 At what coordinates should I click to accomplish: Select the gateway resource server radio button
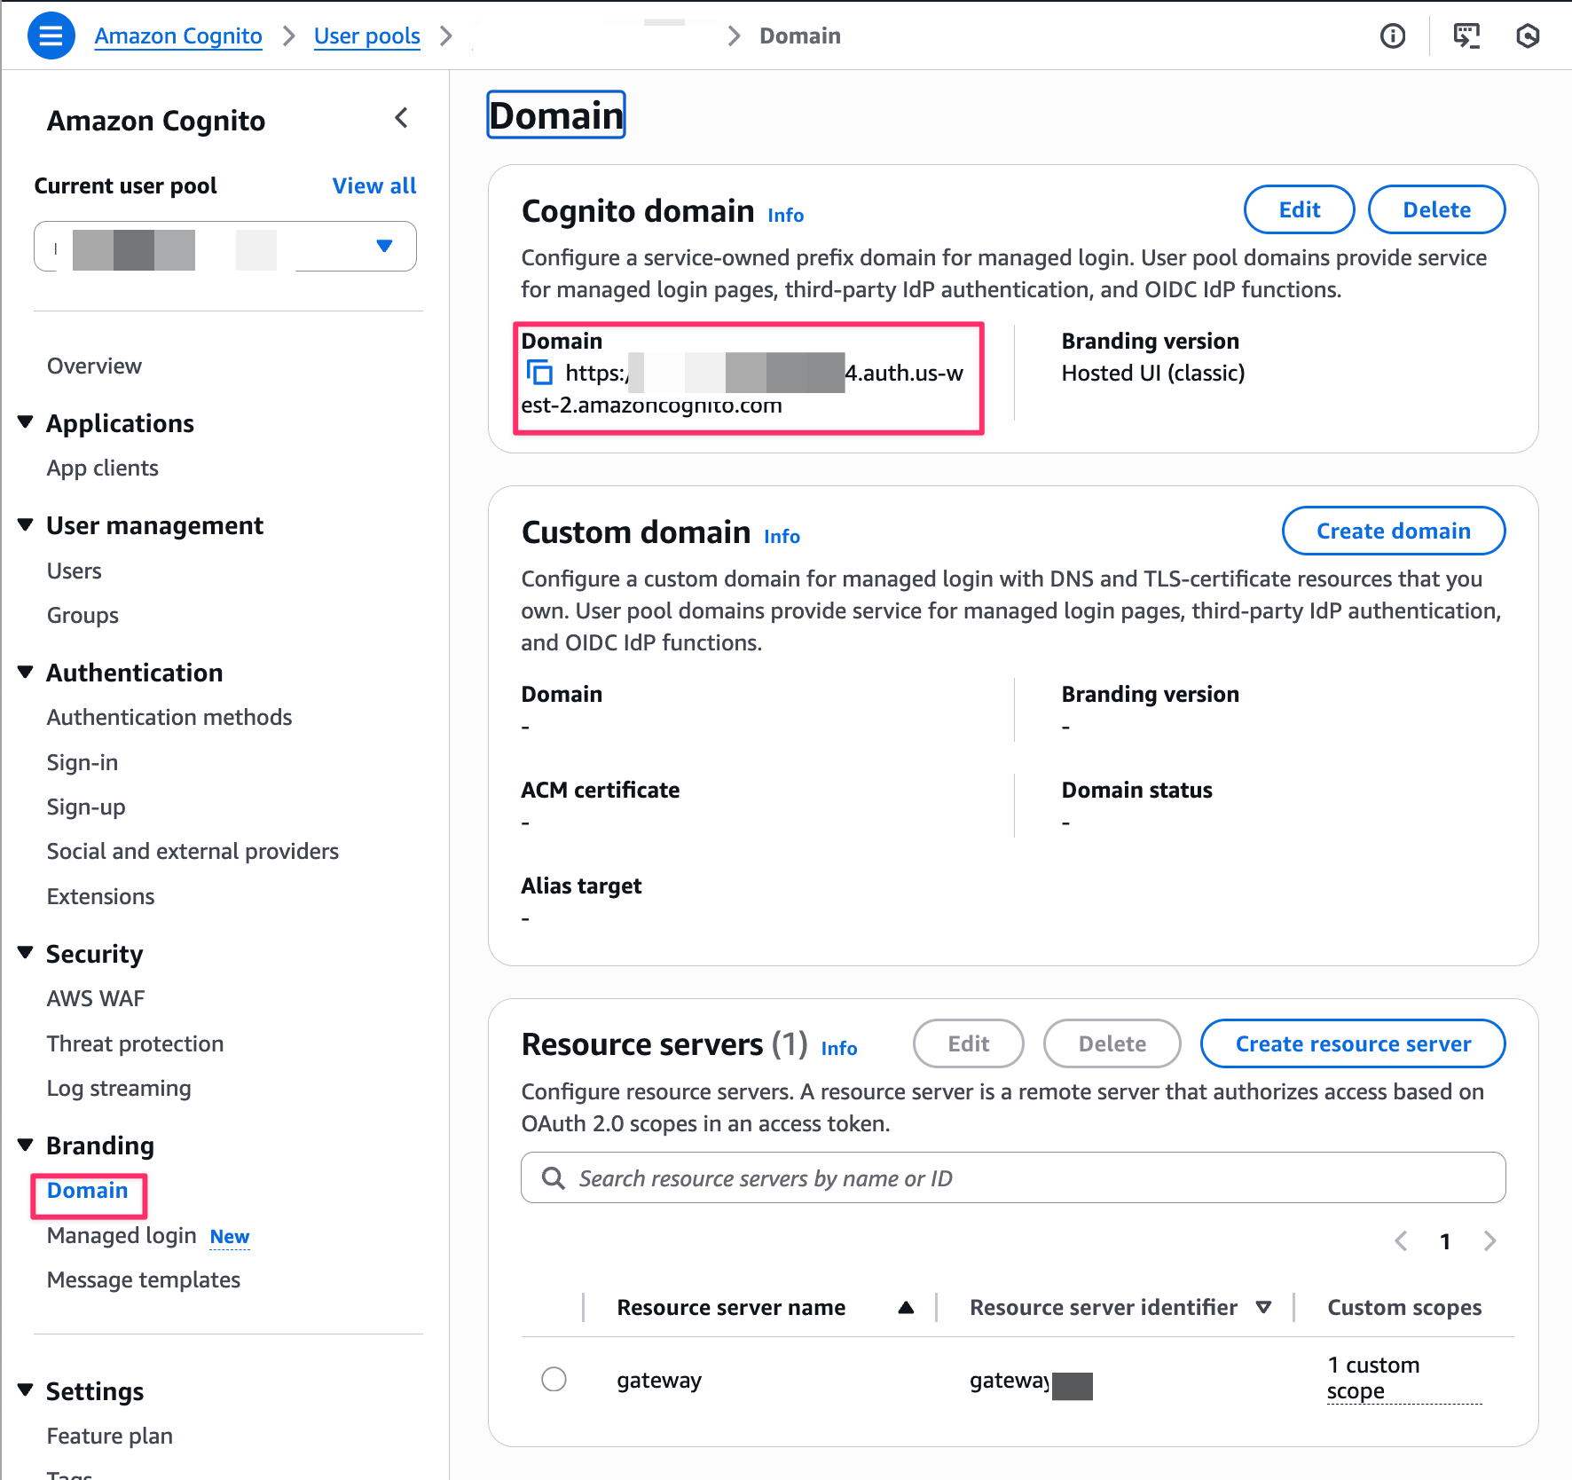(x=554, y=1379)
